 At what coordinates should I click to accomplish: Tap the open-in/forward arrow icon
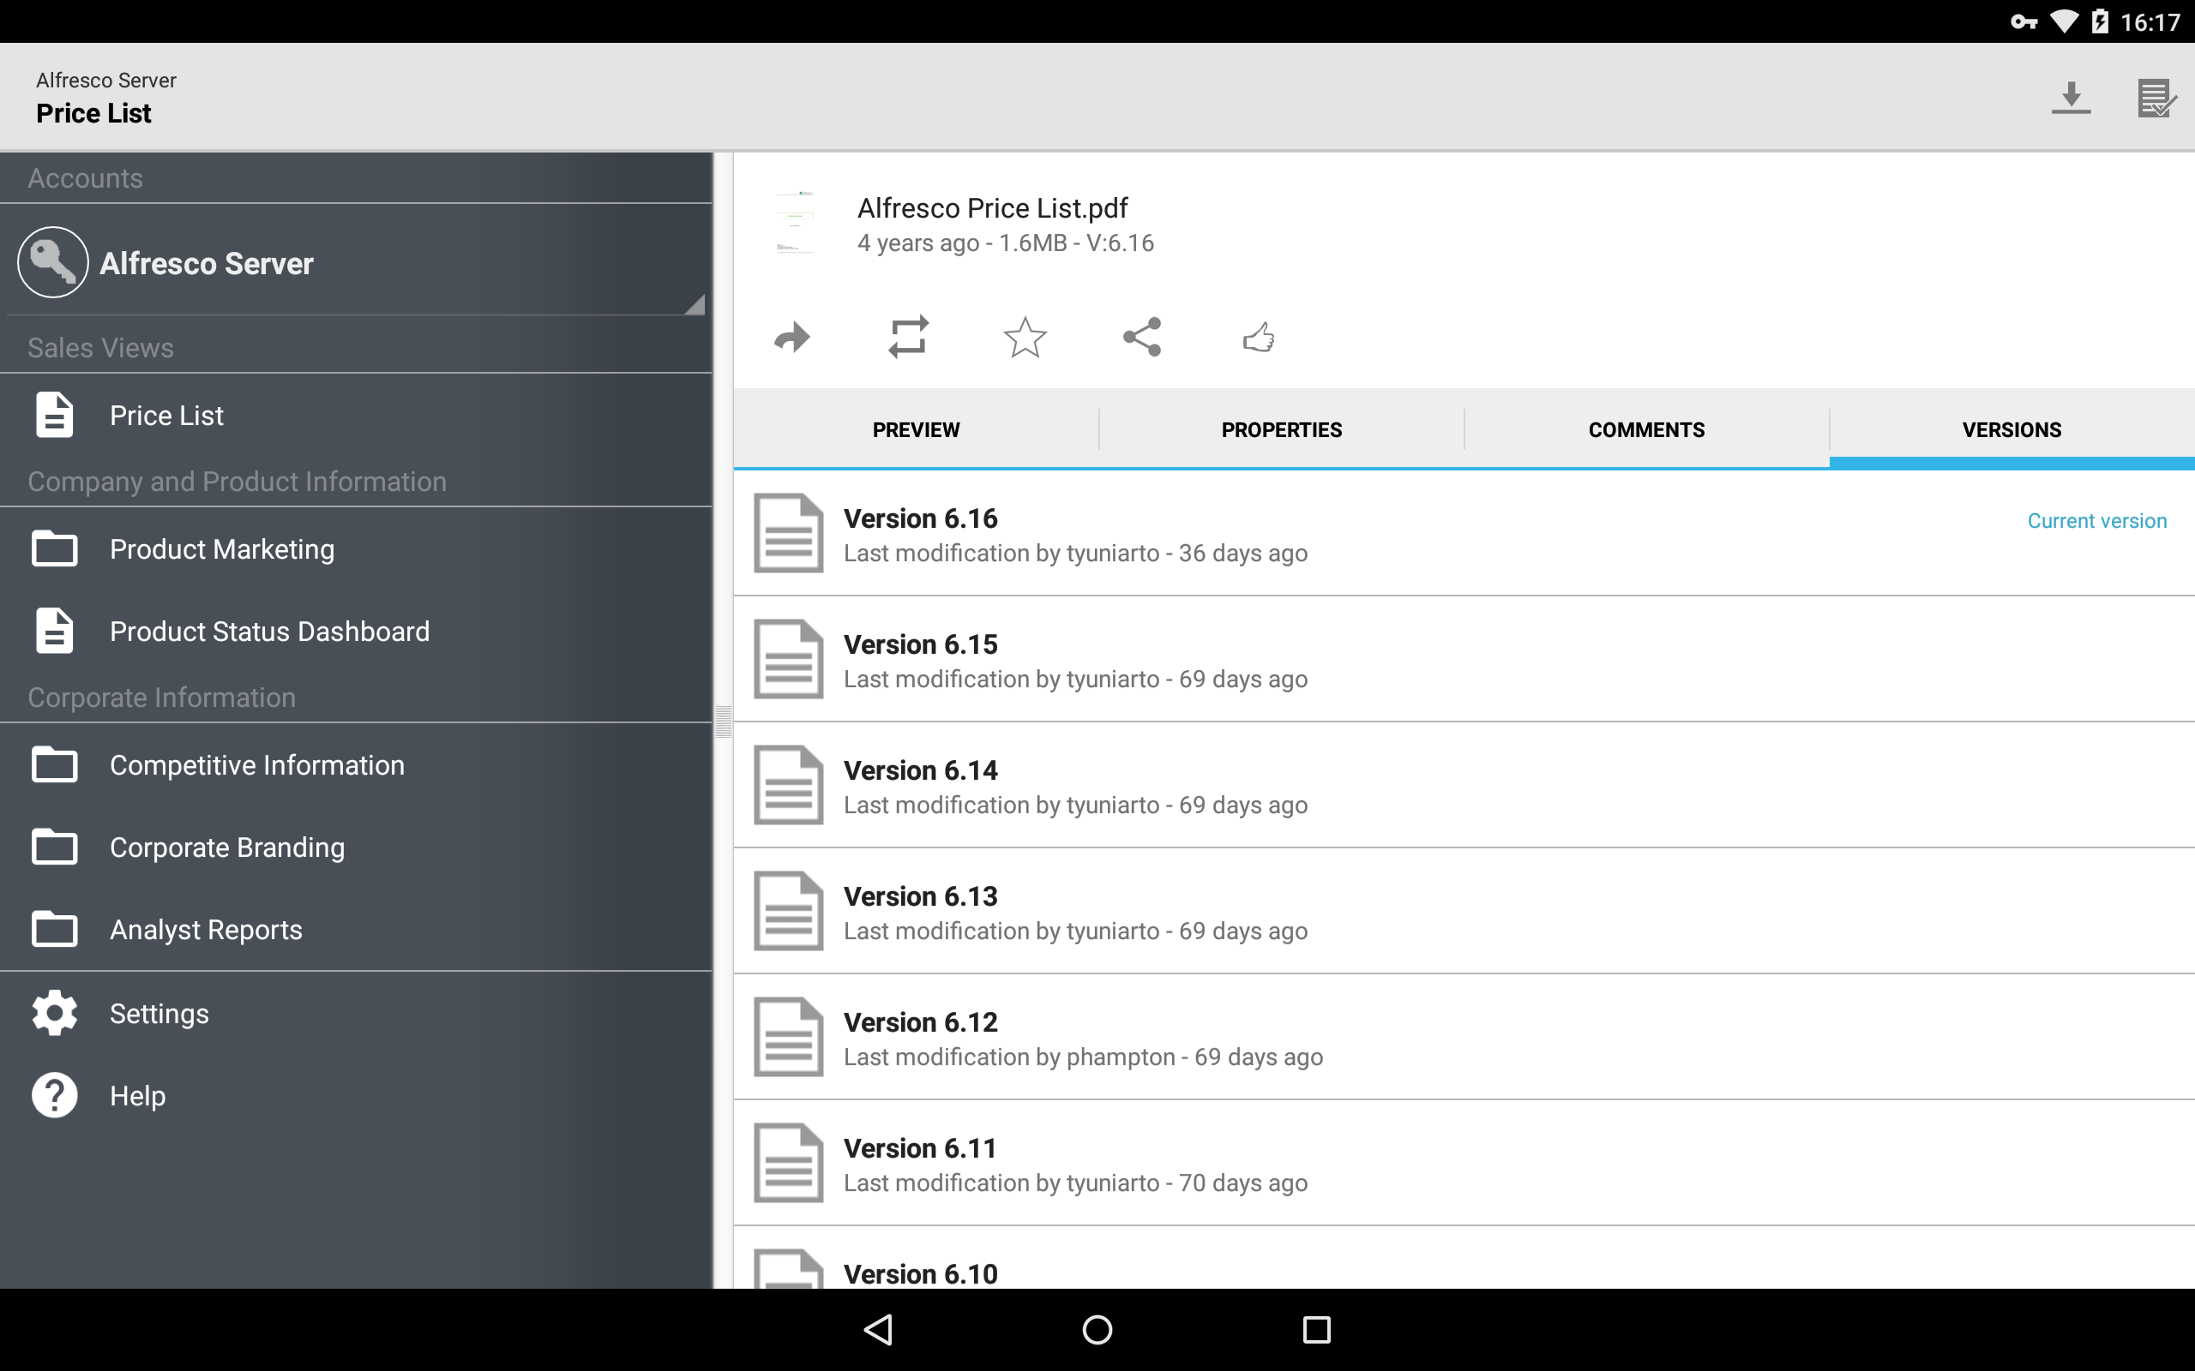[x=792, y=338]
